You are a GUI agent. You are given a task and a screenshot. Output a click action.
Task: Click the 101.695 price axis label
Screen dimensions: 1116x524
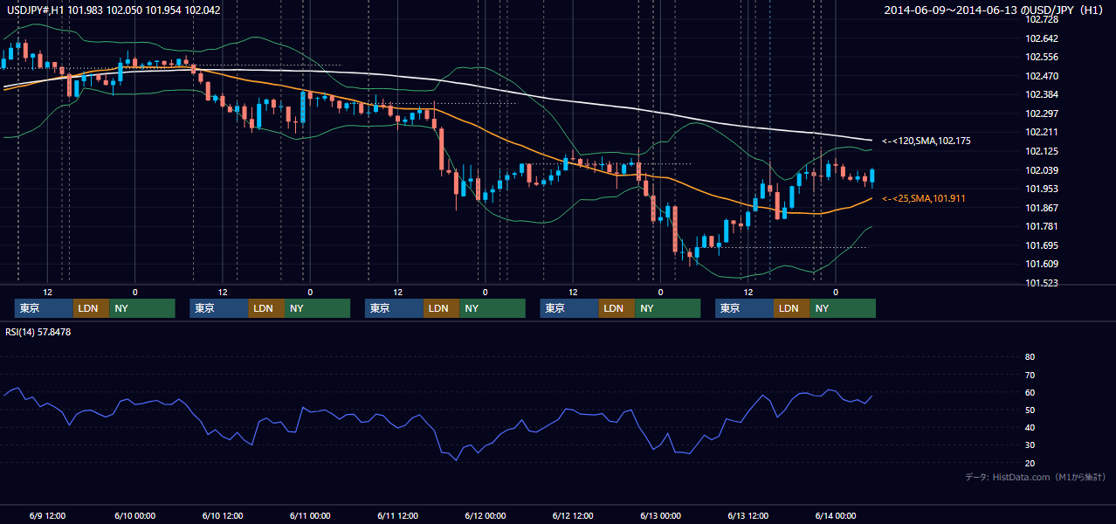(1042, 245)
